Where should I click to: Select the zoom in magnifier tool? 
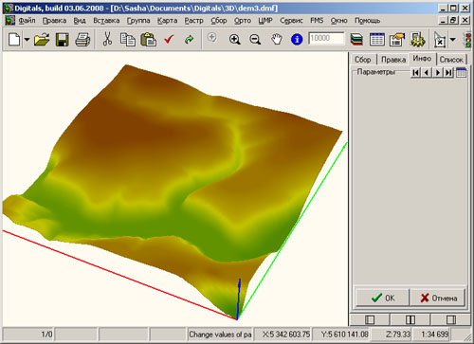[x=235, y=40]
